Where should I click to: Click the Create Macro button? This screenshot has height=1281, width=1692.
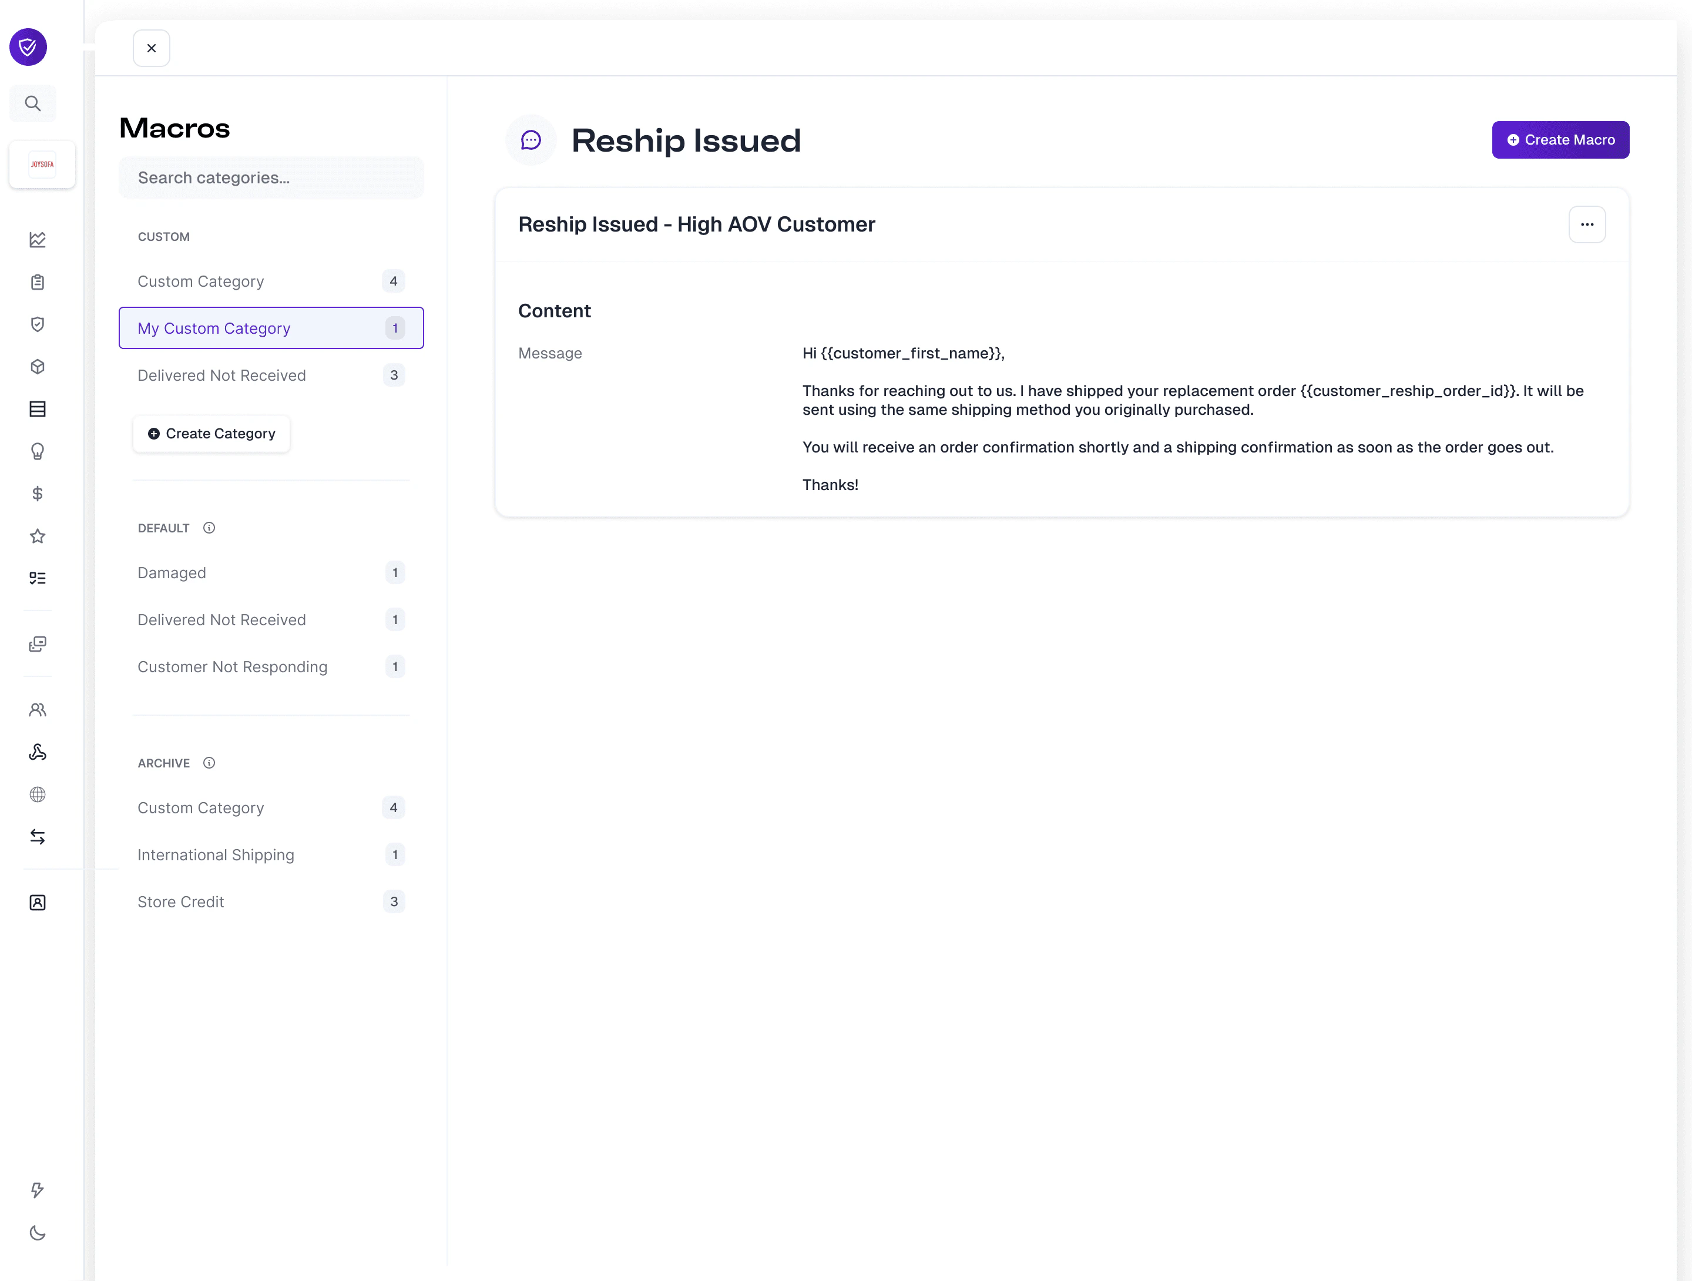(x=1560, y=140)
